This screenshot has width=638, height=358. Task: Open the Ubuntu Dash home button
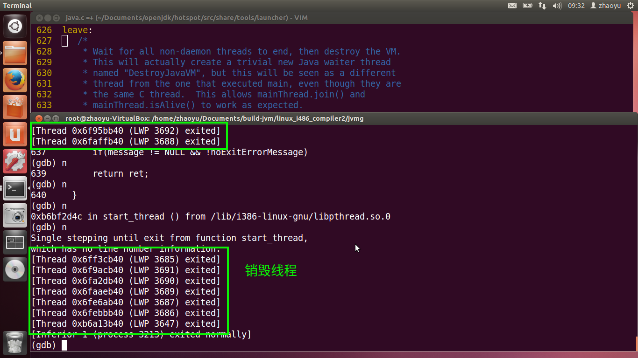pos(15,26)
